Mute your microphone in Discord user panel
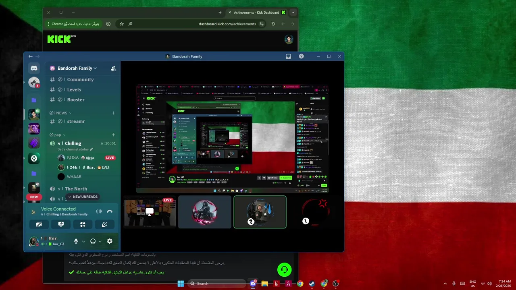The width and height of the screenshot is (516, 290). point(76,241)
